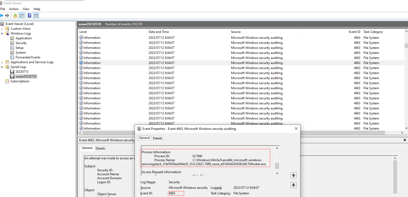
Task: Click Log Name value Security in dialog
Action: (174, 182)
